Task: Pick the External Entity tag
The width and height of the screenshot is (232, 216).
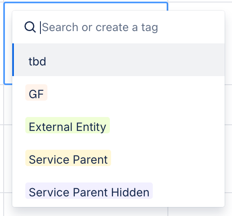Action: pos(68,125)
